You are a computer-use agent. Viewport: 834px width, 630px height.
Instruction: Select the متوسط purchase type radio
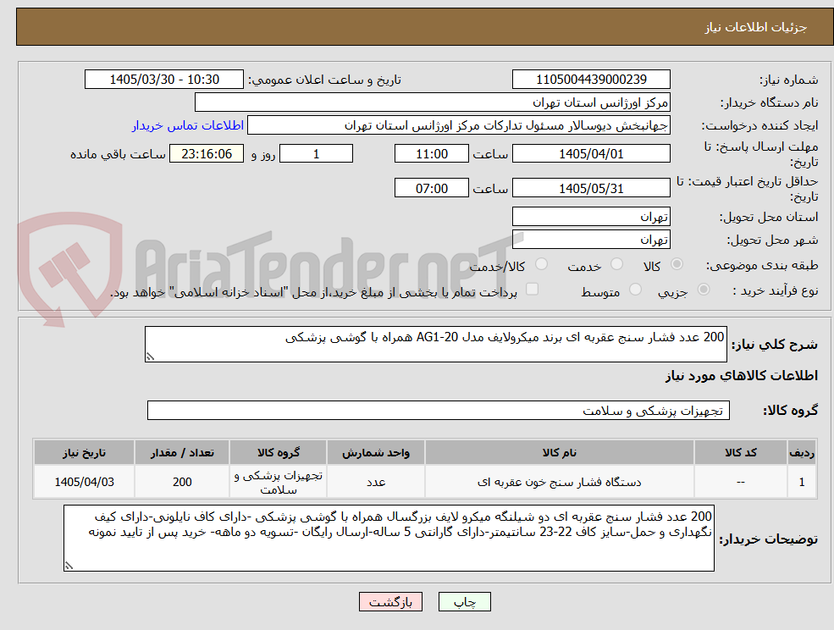point(635,290)
